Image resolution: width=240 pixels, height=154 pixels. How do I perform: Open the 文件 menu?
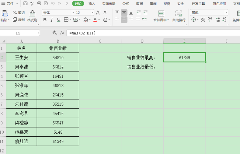(x=10, y=3)
